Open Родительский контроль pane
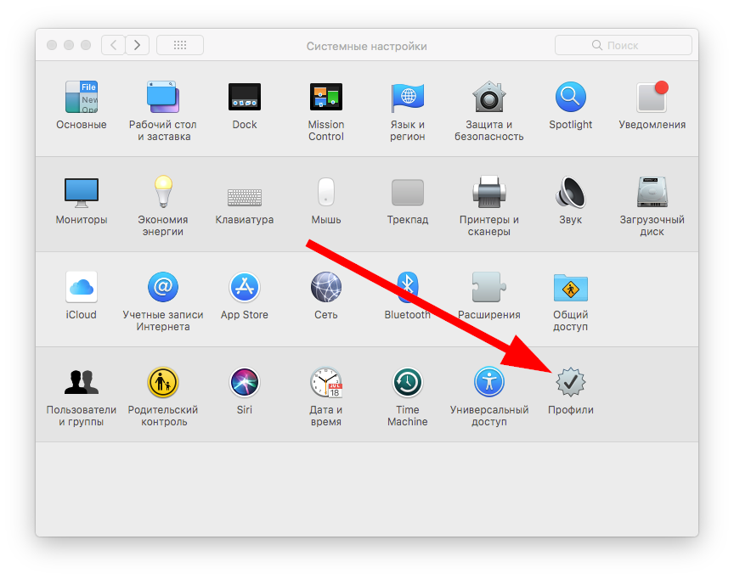734x579 pixels. (x=162, y=383)
